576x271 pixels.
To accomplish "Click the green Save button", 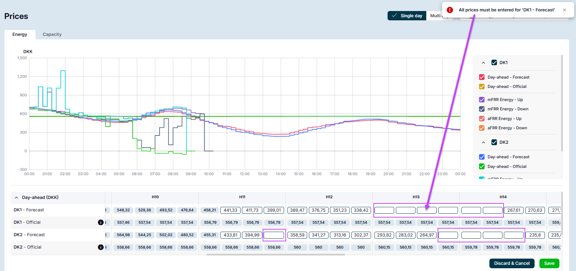I will coord(549,263).
